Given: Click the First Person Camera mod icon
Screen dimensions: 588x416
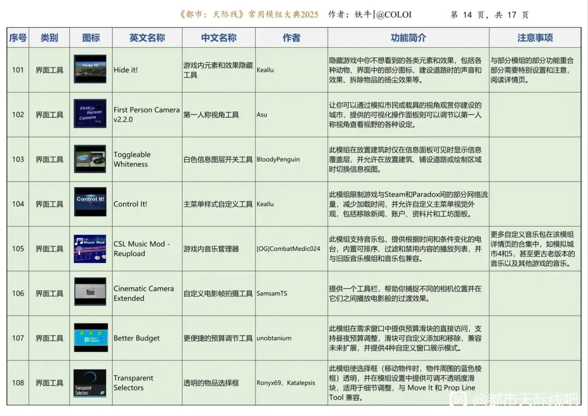Looking at the screenshot, I should click(90, 114).
